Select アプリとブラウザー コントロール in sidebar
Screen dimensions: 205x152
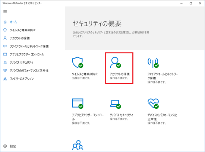coord(27,54)
